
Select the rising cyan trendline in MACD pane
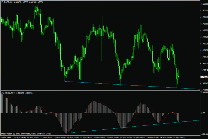(x=133, y=127)
